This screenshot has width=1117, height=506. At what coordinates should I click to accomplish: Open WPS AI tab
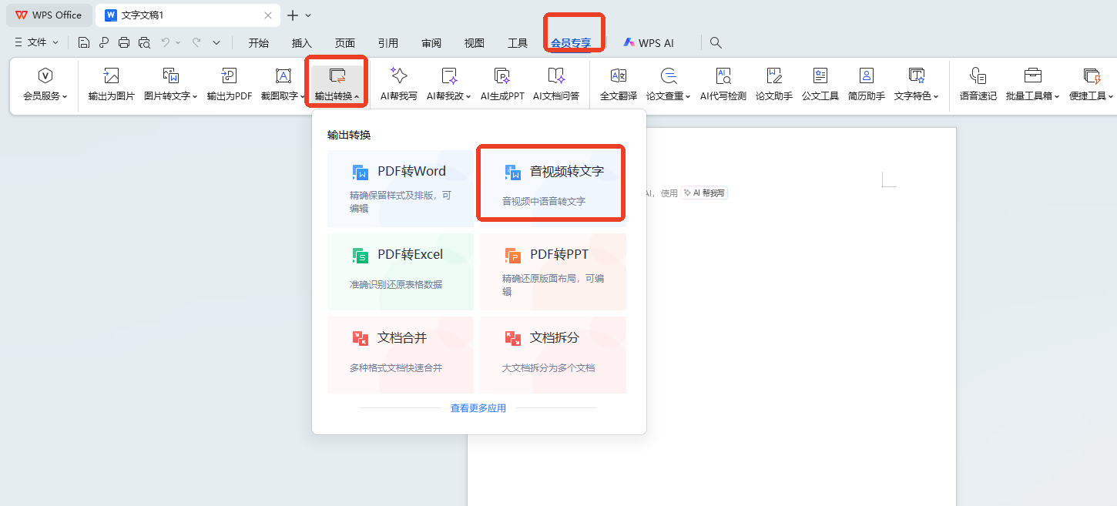(x=649, y=43)
